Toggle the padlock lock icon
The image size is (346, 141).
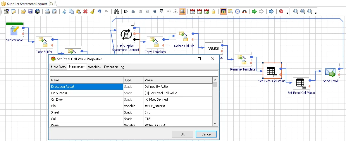(x=214, y=11)
